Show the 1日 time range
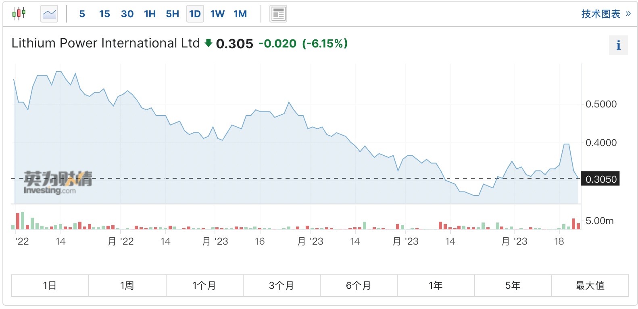This screenshot has height=309, width=638. 50,286
